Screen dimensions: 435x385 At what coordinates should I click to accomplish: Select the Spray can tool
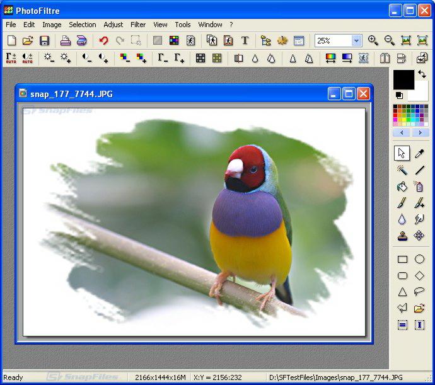point(419,187)
